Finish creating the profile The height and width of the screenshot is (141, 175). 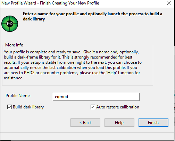(153, 123)
